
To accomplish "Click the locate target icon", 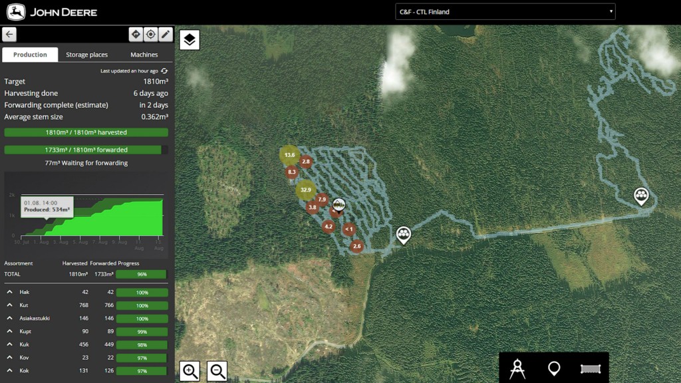I will click(x=151, y=35).
